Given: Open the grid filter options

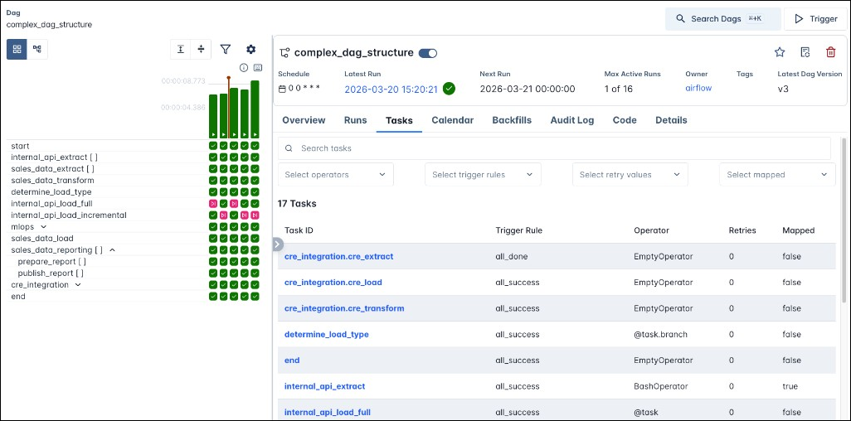Looking at the screenshot, I should [x=226, y=50].
